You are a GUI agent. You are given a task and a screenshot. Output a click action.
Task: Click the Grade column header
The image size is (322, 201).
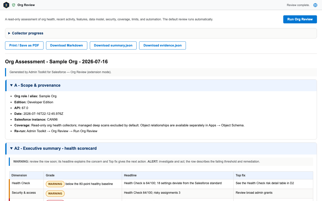tap(83, 175)
